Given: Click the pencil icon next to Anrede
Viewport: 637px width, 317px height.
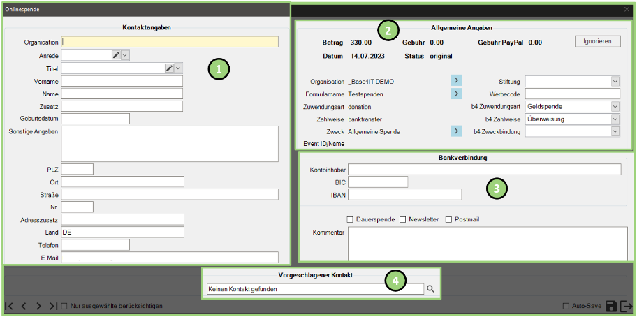Looking at the screenshot, I should click(116, 55).
